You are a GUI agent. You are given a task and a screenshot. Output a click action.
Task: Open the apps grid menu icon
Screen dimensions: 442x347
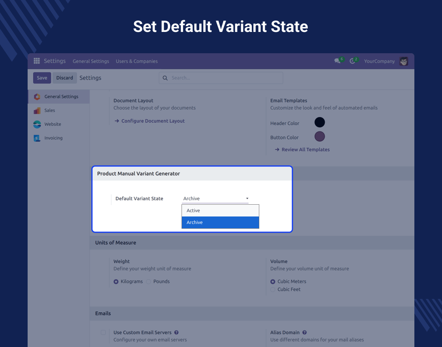pyautogui.click(x=37, y=61)
